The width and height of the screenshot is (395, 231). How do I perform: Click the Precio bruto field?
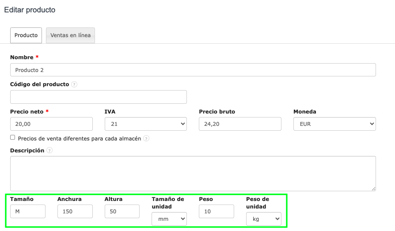click(x=240, y=124)
